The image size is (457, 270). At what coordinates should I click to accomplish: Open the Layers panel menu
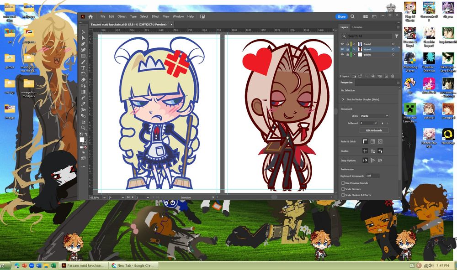(x=398, y=27)
